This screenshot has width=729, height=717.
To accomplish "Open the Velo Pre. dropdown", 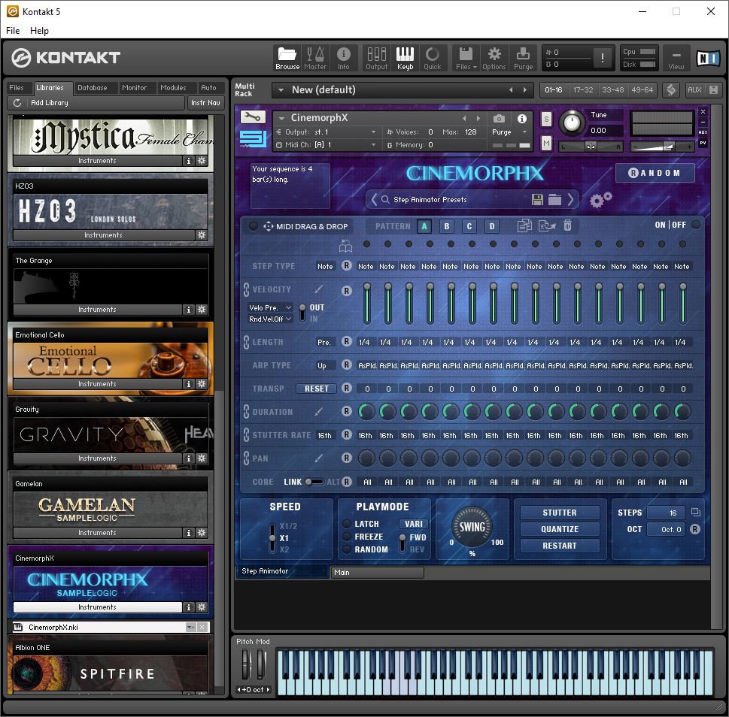I will [270, 307].
